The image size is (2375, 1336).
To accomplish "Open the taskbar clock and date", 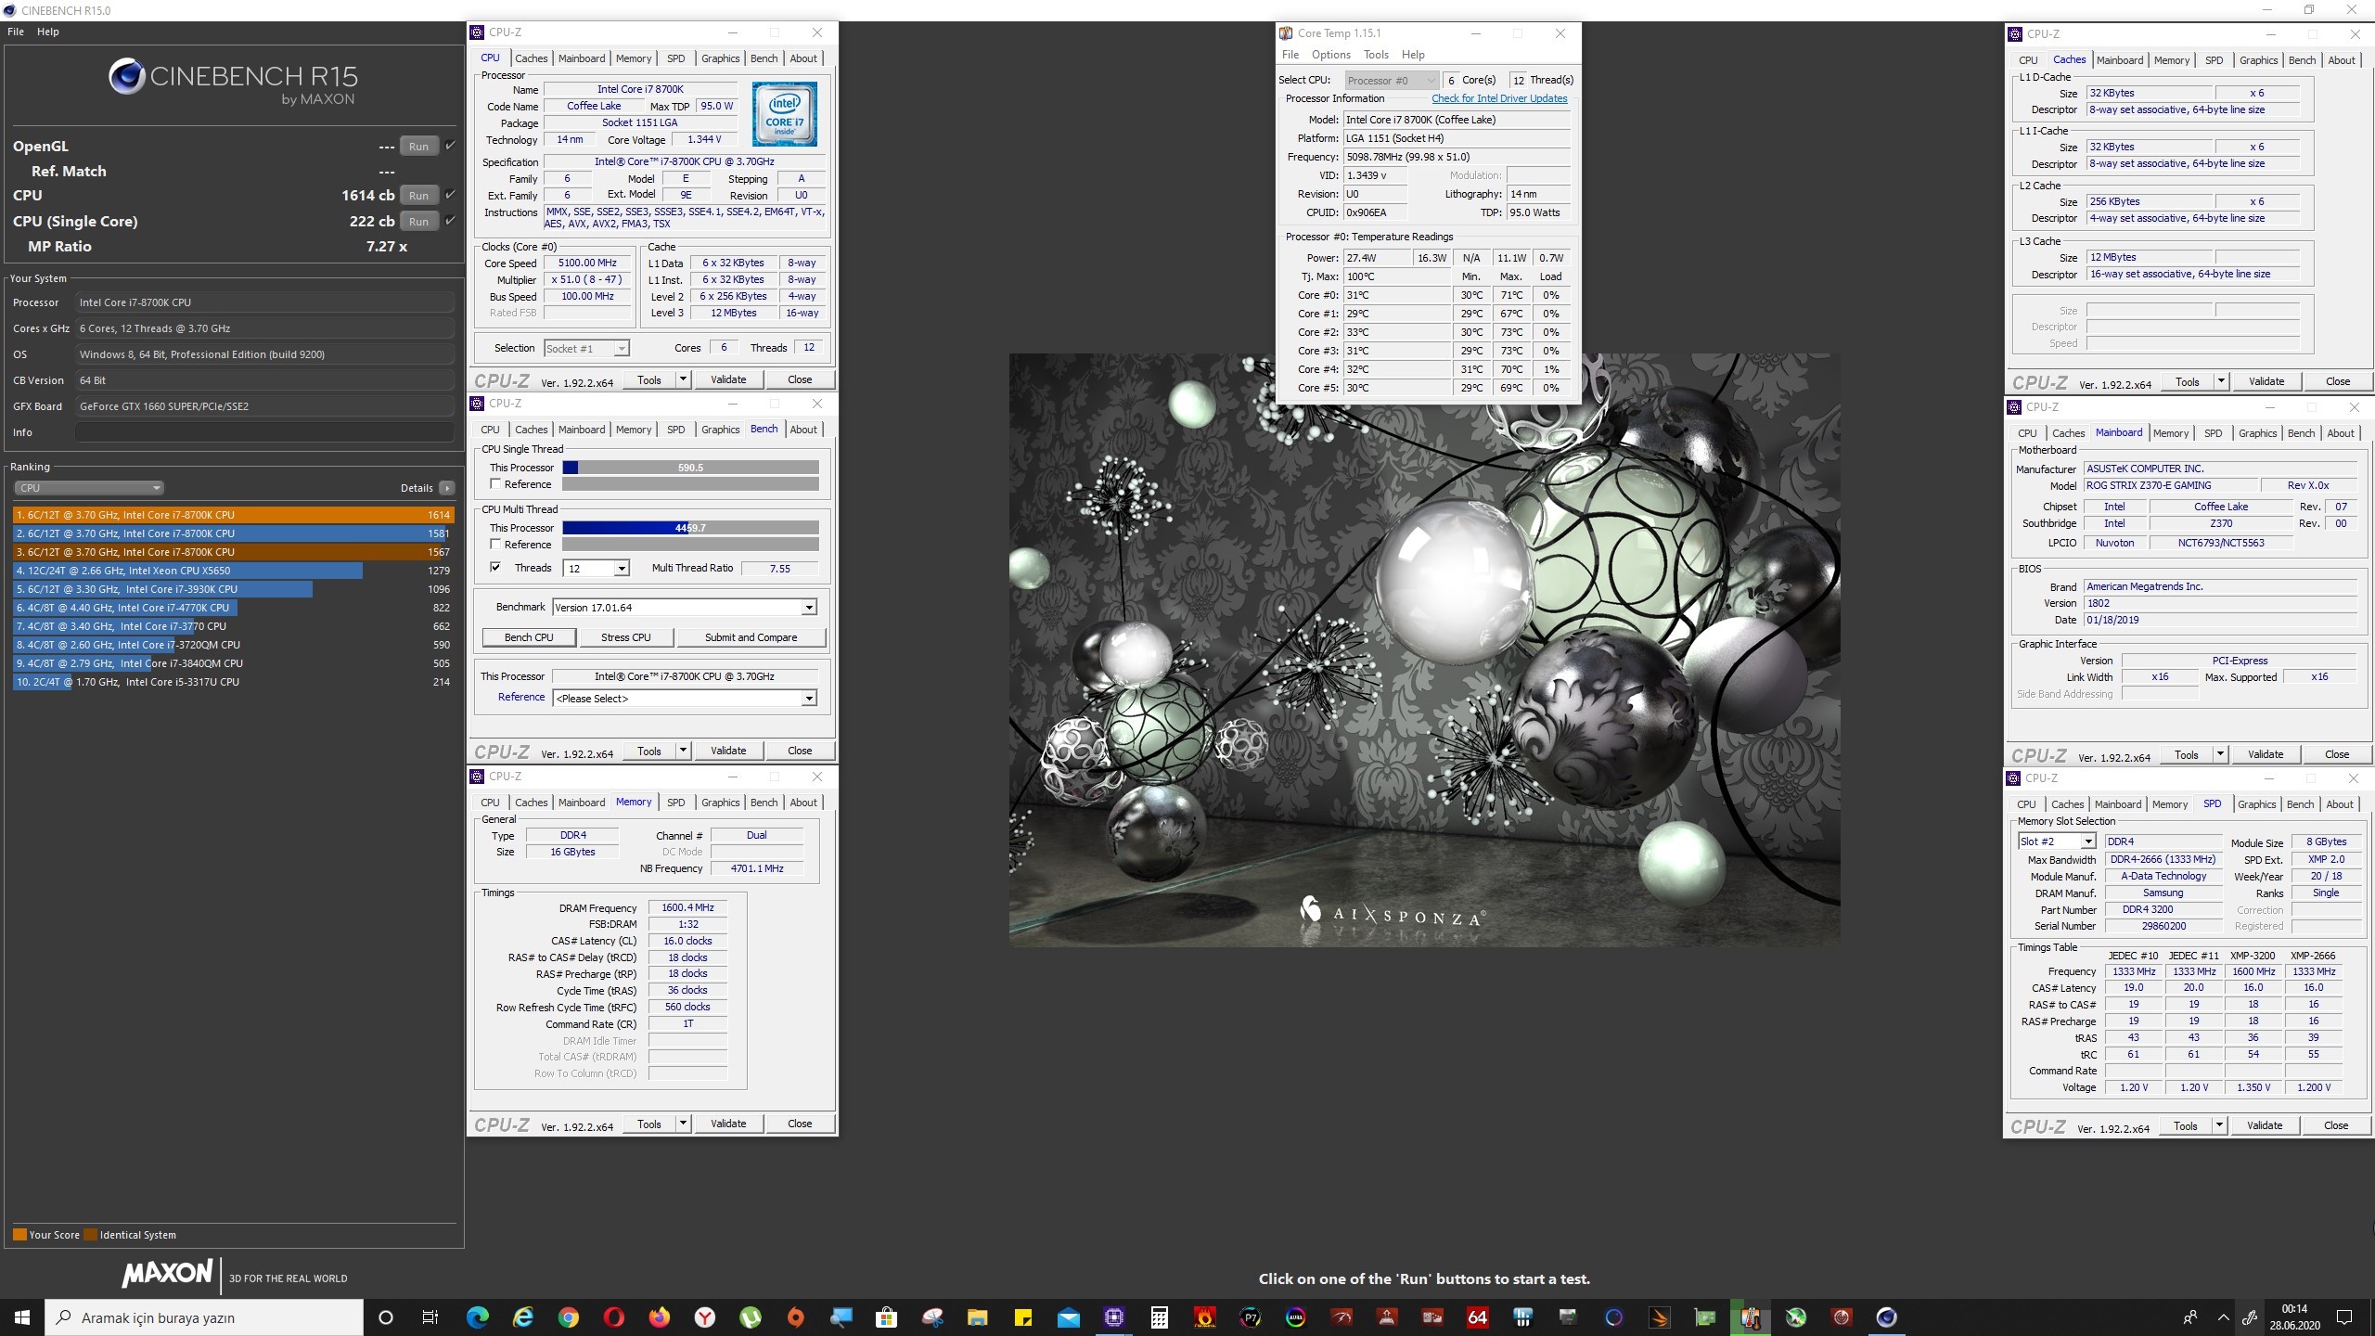I will click(2294, 1317).
